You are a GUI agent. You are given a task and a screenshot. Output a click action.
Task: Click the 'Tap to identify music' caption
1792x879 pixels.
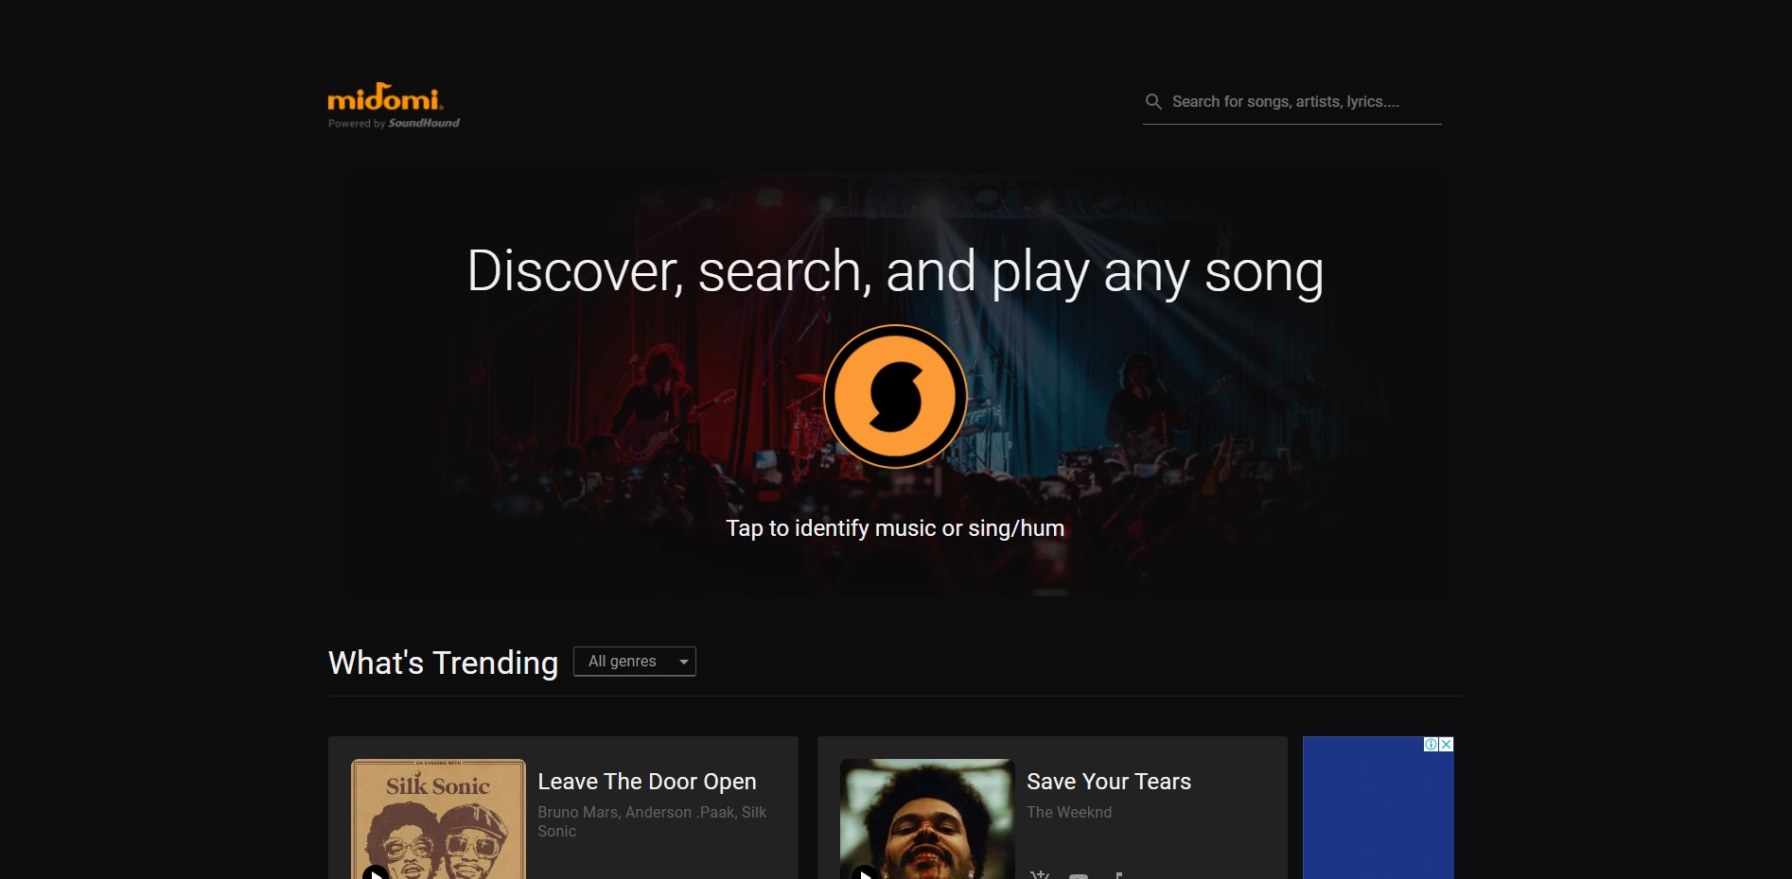click(895, 528)
